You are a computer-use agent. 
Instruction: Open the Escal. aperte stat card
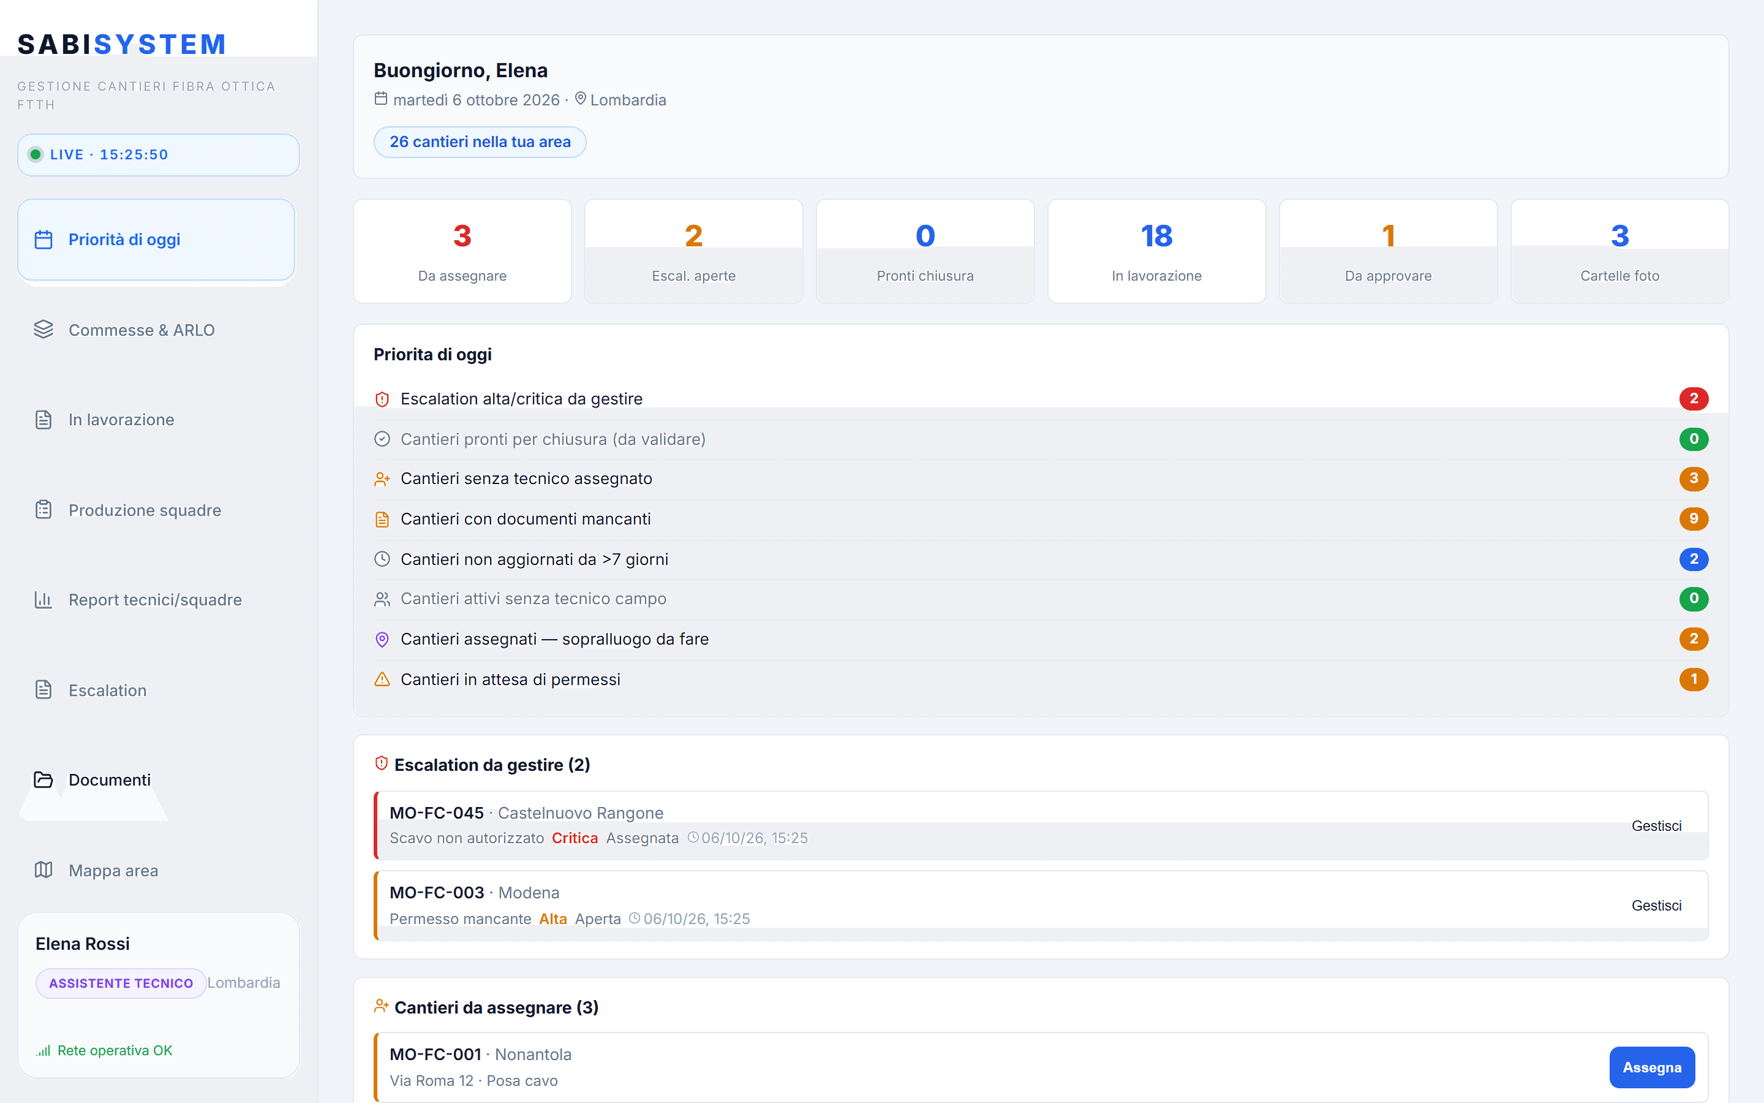693,251
